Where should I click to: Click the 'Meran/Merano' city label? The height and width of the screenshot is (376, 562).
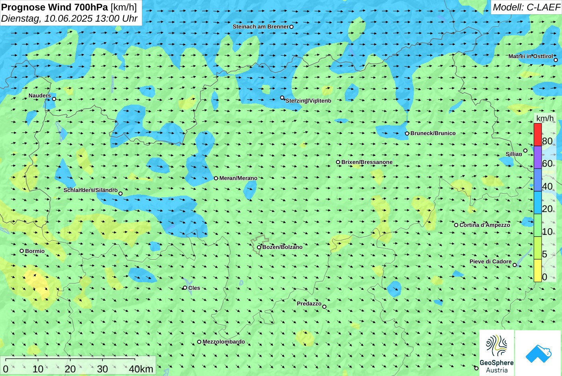pos(238,178)
